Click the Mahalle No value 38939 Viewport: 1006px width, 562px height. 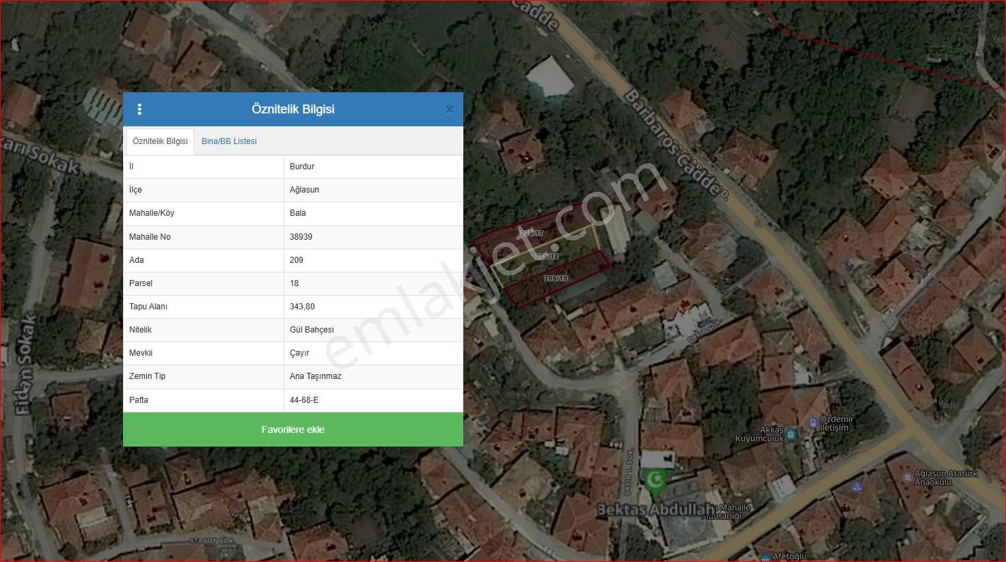[x=301, y=237]
